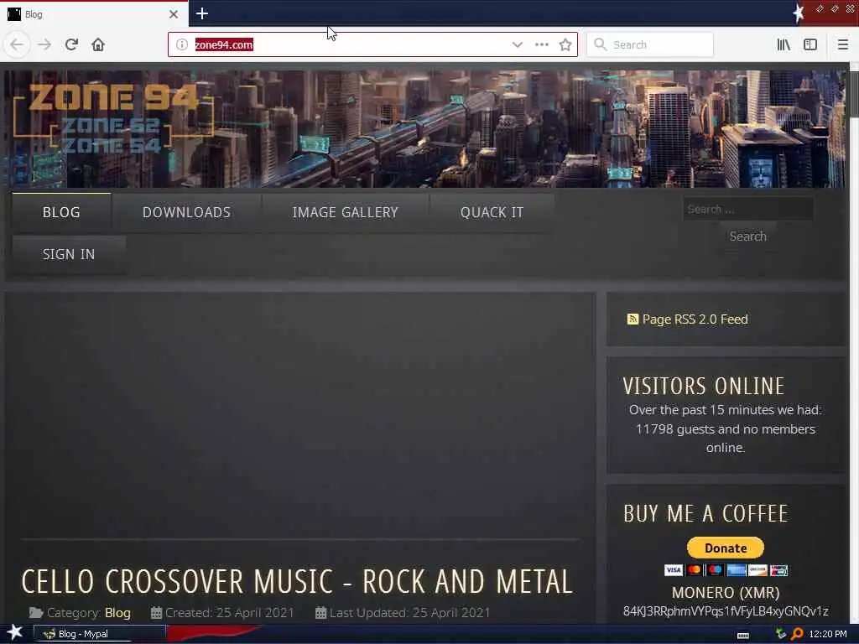Open the Cello Crossover Music article title

(x=298, y=582)
